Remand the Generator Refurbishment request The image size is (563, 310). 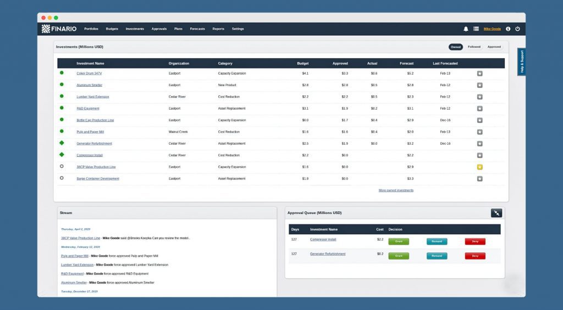[x=437, y=256]
